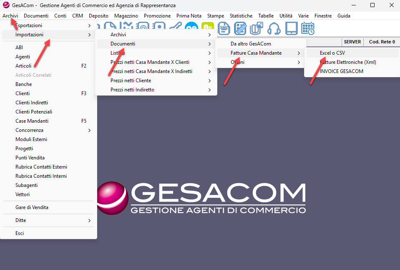Click the catalog book with picture icon
This screenshot has width=400, height=270.
(x=257, y=28)
